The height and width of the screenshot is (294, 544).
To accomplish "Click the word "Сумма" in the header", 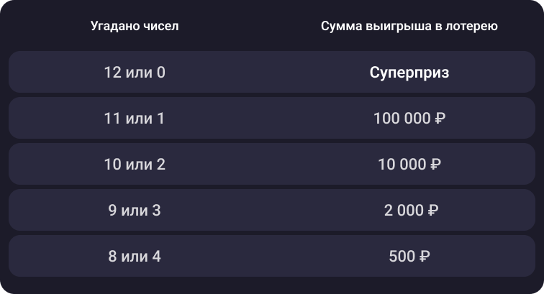I will tap(339, 27).
